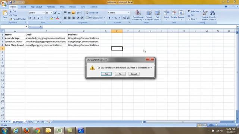Select the Format Painter brush
The width and height of the screenshot is (239, 134).
[11, 19]
